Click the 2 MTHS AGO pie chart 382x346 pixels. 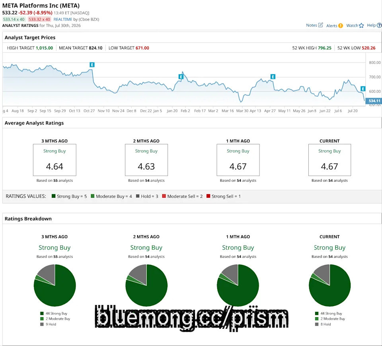(146, 285)
